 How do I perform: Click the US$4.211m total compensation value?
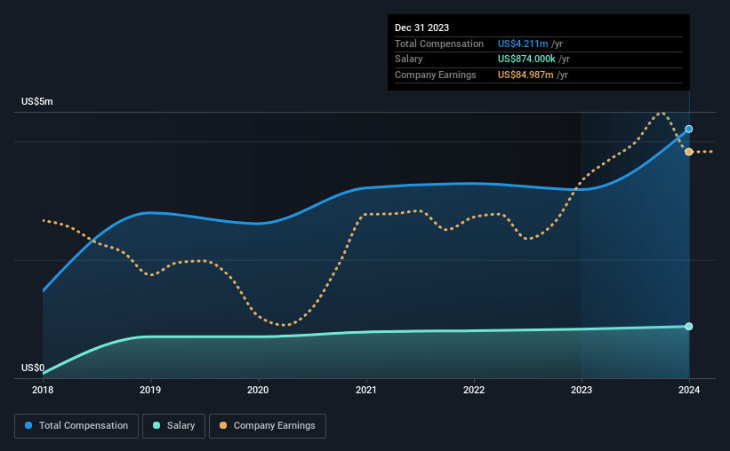tap(523, 44)
